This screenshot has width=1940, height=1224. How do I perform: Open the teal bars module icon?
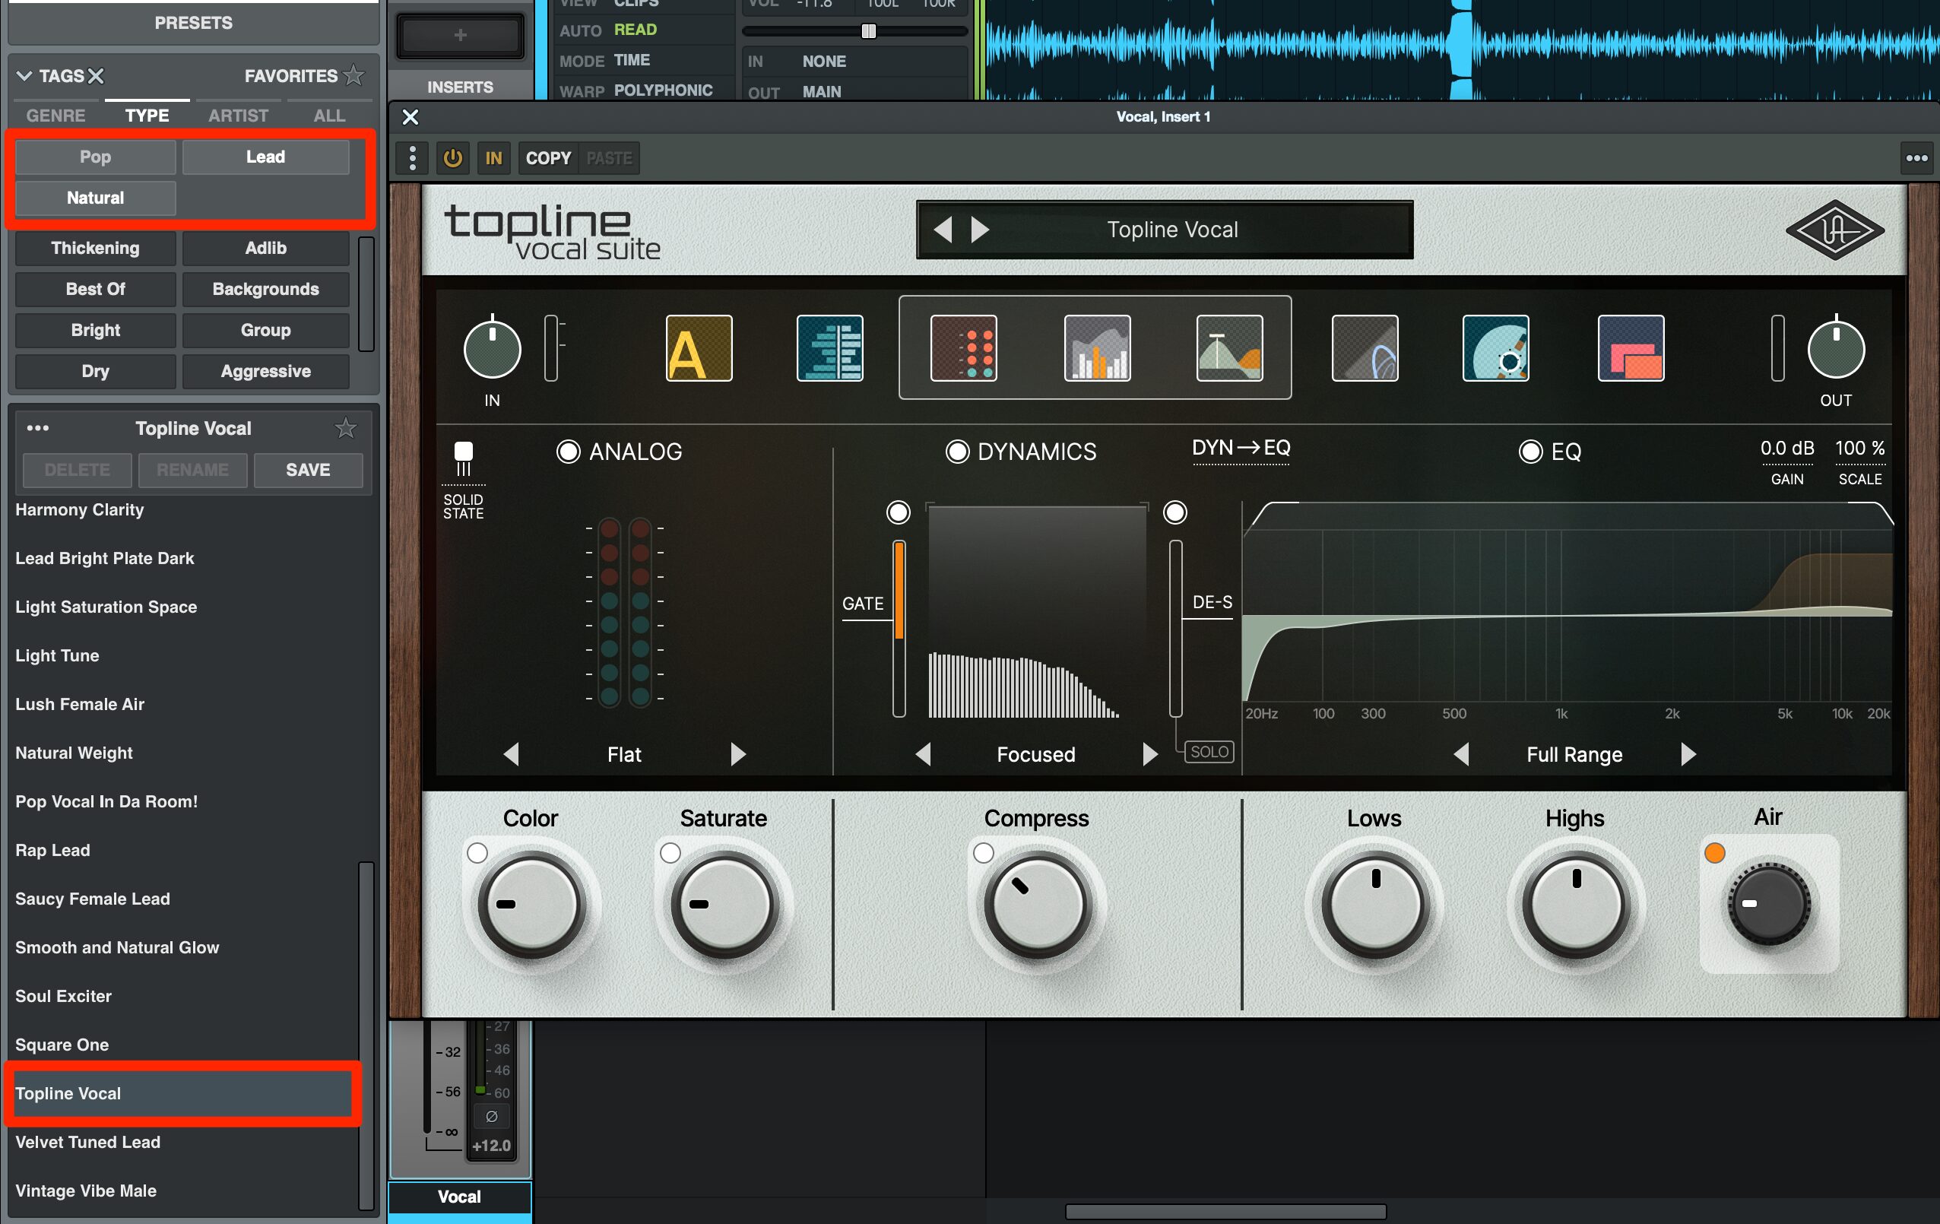point(829,348)
